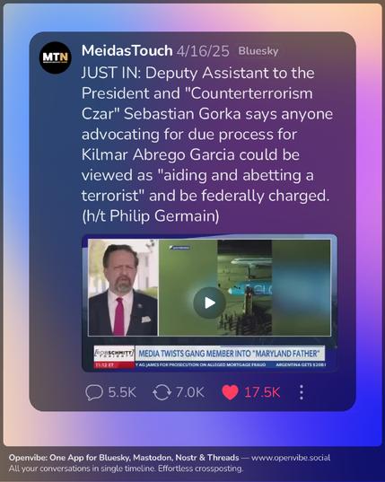Screen dimensions: 385x482
Task: View the 5.5K replies count
Action: pyautogui.click(x=122, y=392)
